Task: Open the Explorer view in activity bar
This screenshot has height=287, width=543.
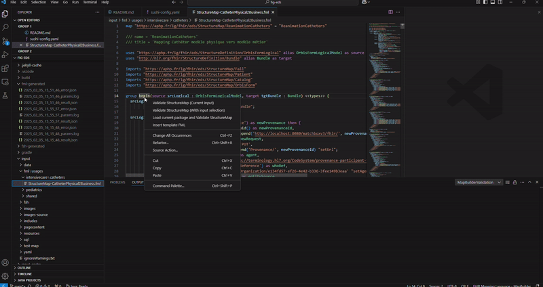Action: pos(5,14)
